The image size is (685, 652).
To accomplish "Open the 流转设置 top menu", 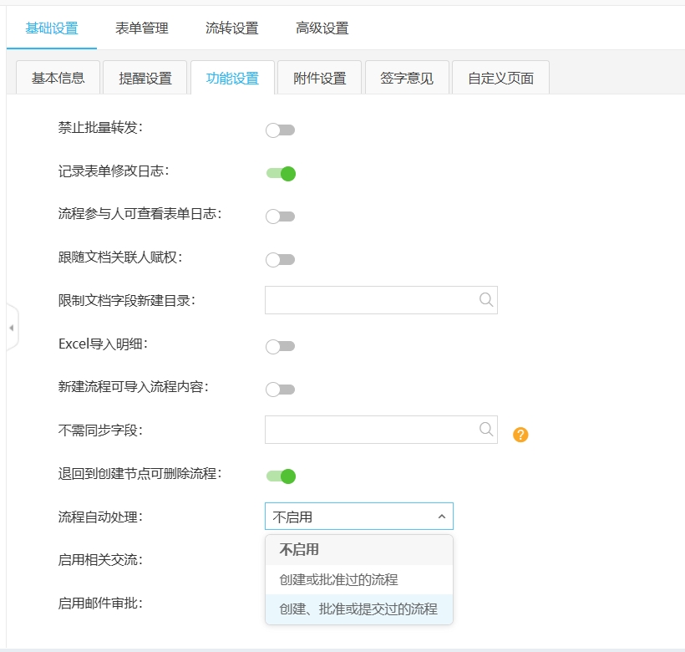I will coord(232,28).
